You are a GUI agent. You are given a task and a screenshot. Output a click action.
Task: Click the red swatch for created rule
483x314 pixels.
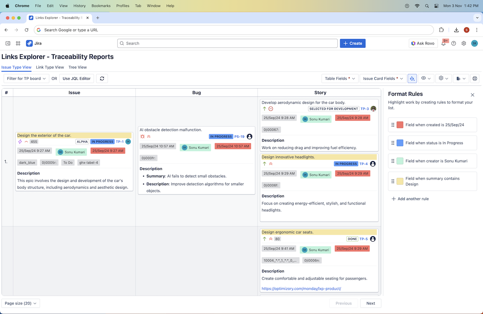400,125
